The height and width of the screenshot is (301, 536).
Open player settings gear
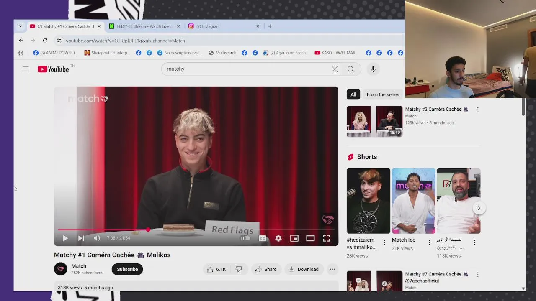(x=278, y=238)
